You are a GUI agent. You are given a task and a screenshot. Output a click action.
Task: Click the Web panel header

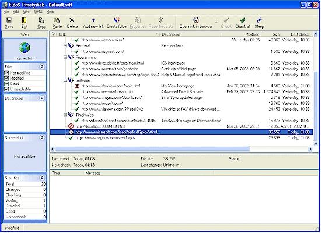coord(25,34)
